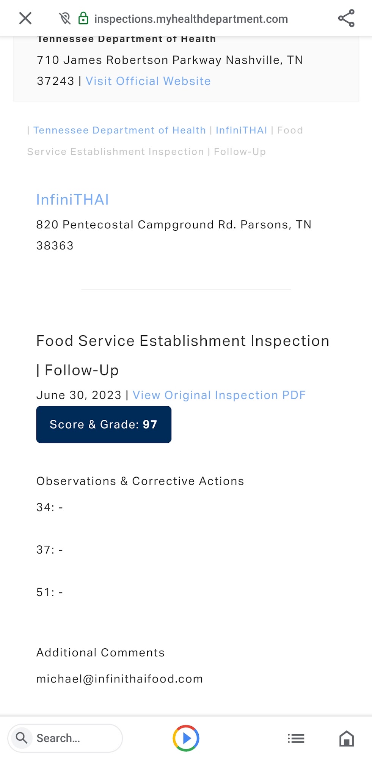The width and height of the screenshot is (372, 760).
Task: Open Visit Official Website link
Action: click(x=148, y=81)
